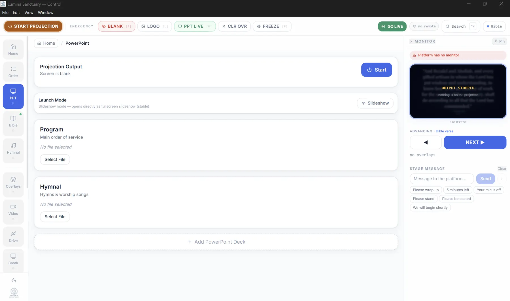This screenshot has height=301, width=510.
Task: Send 'Please wrap up' preset
Action: pos(426,190)
